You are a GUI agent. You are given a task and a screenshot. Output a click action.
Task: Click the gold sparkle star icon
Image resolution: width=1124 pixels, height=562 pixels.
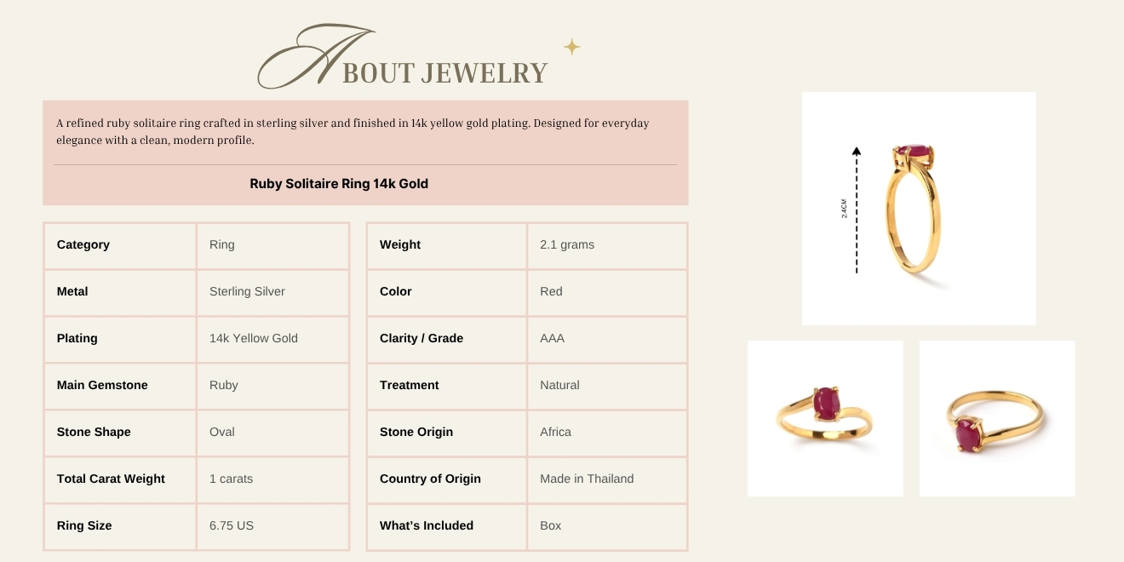pyautogui.click(x=572, y=47)
